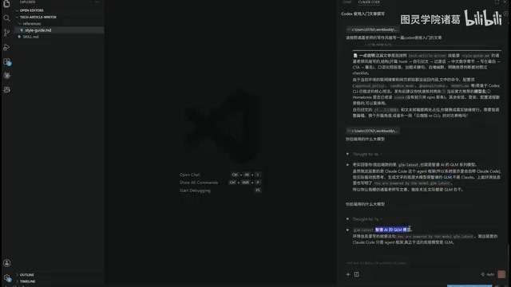Viewport: 511px width, 287px height.
Task: Open the Explorer view in the activity bar
Action: (x=6, y=3)
